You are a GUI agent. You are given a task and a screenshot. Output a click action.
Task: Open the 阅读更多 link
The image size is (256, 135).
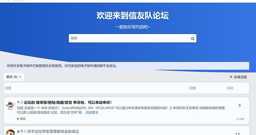92,112
